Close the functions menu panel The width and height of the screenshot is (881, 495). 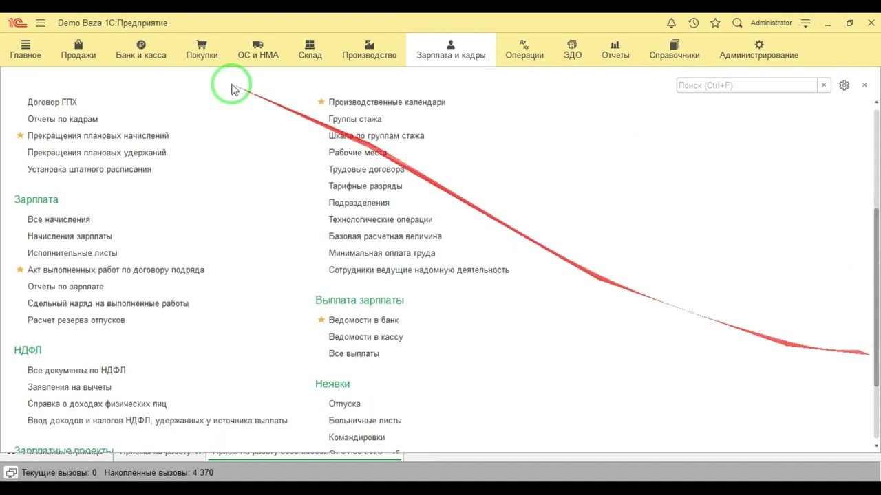(x=864, y=85)
